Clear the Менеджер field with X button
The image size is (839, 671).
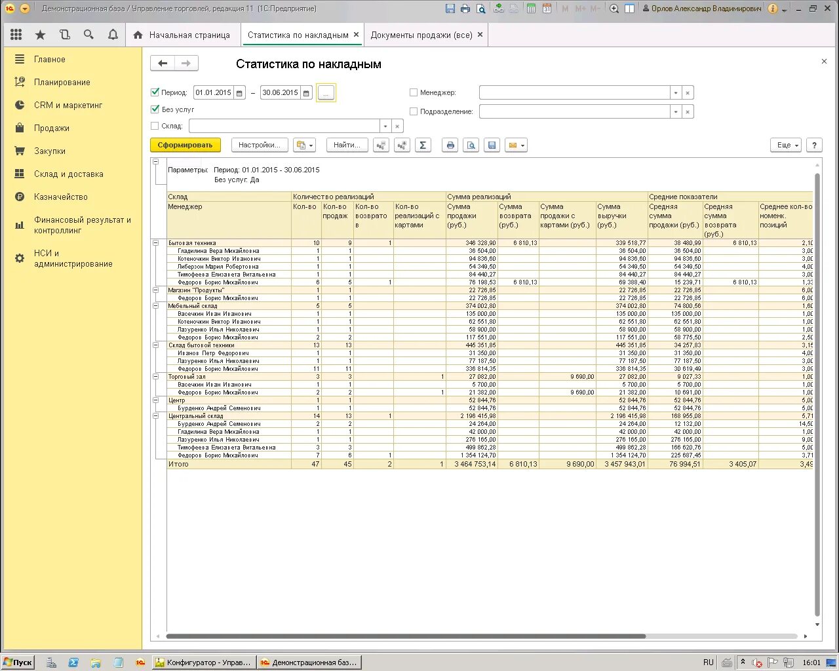[688, 93]
